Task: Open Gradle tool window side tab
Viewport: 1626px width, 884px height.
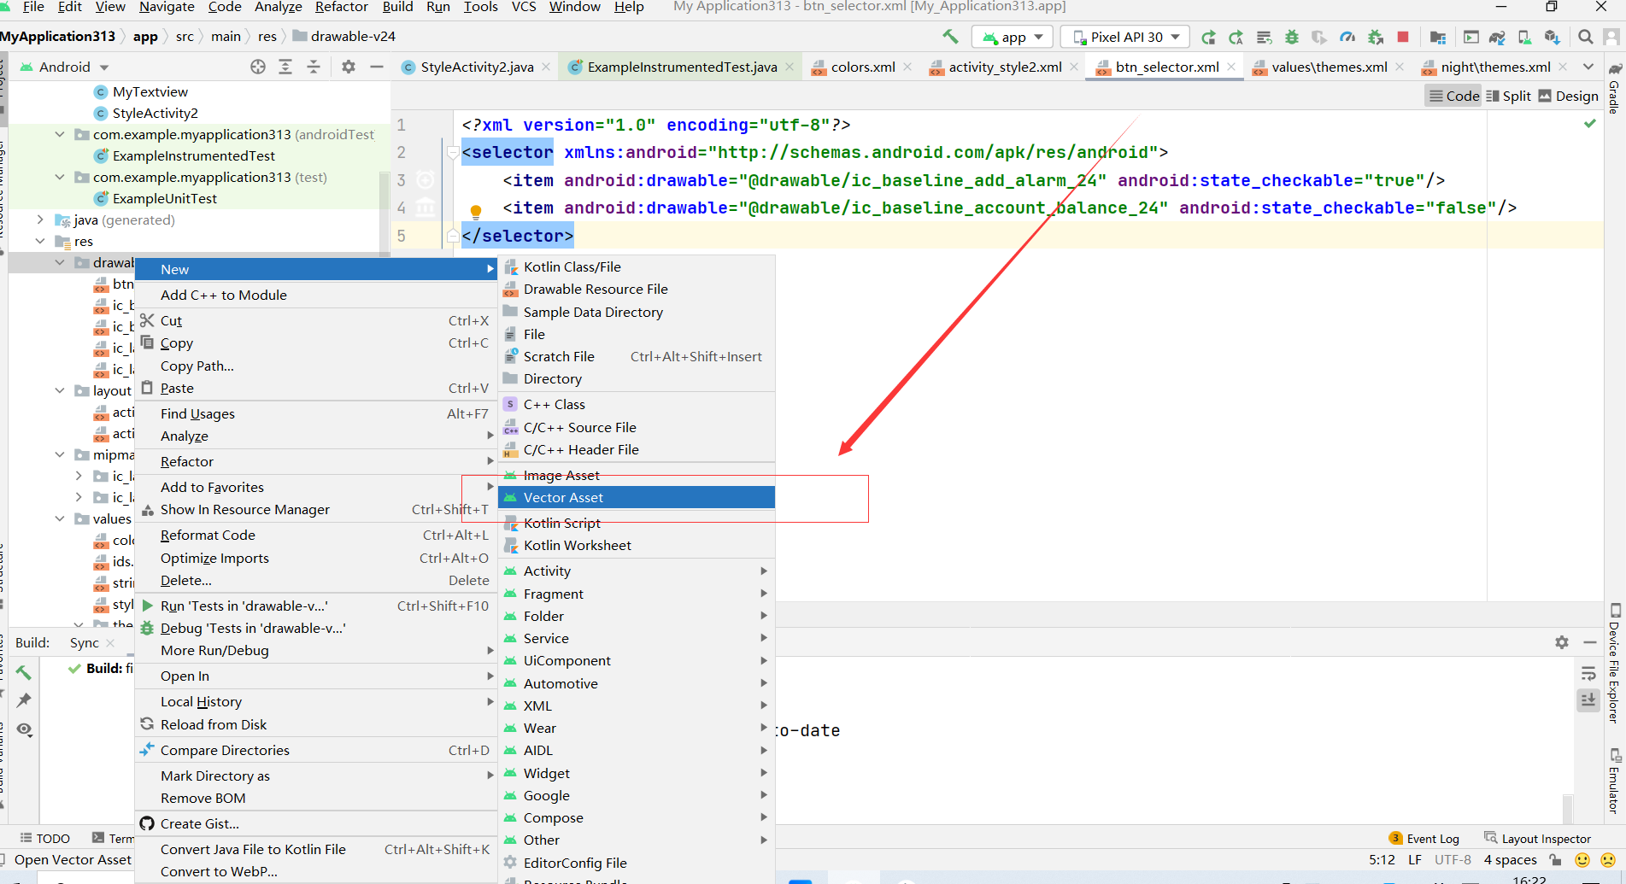Action: [1614, 89]
